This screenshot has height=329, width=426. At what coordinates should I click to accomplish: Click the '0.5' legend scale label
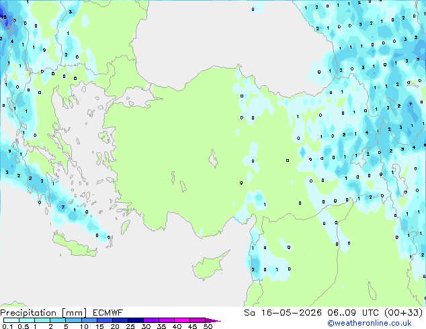(x=23, y=326)
